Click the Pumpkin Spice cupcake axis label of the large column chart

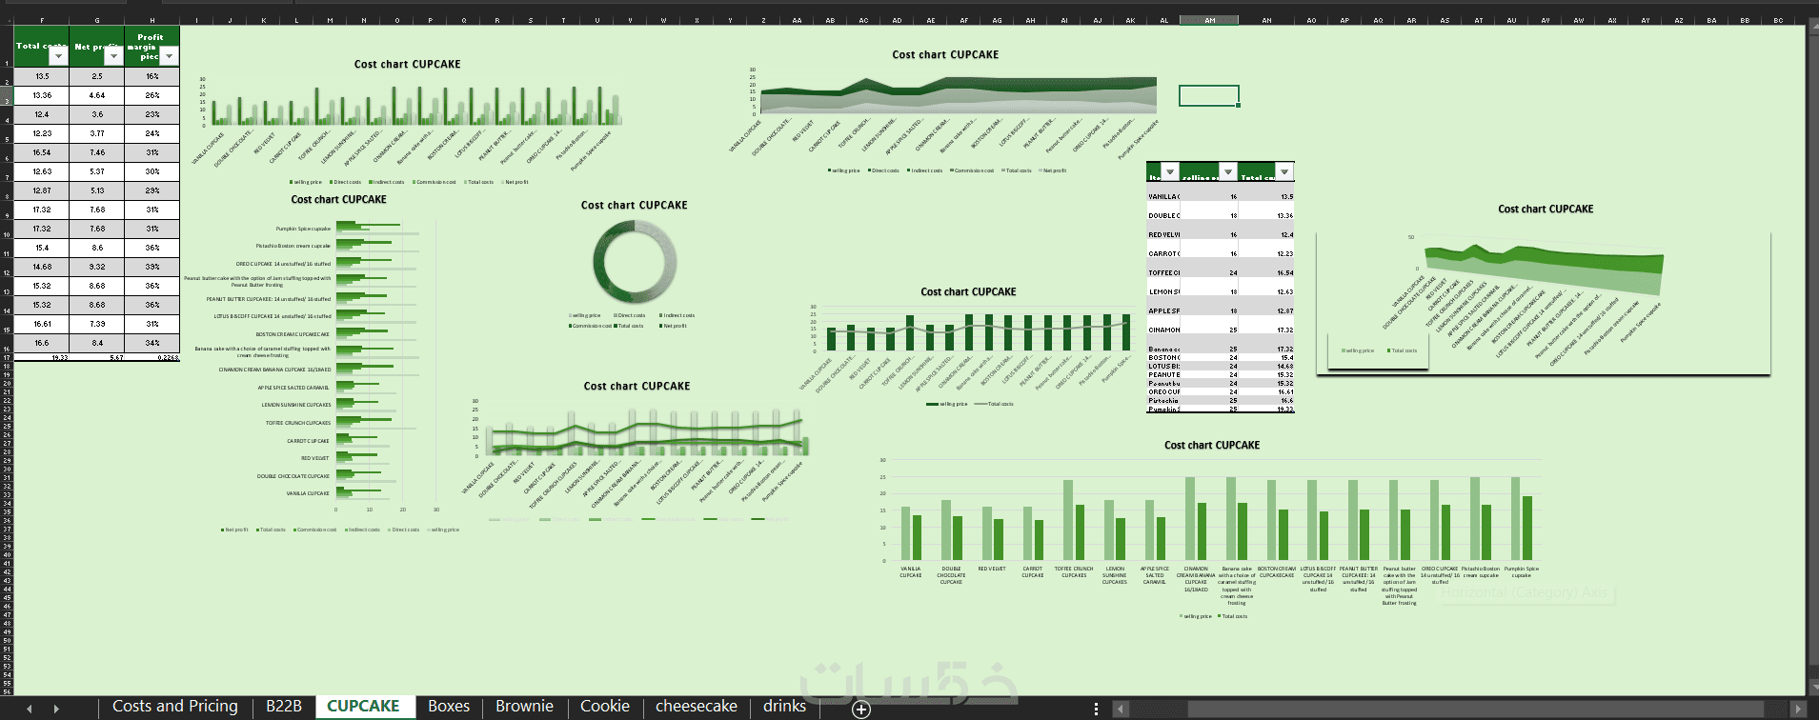[x=1522, y=572]
